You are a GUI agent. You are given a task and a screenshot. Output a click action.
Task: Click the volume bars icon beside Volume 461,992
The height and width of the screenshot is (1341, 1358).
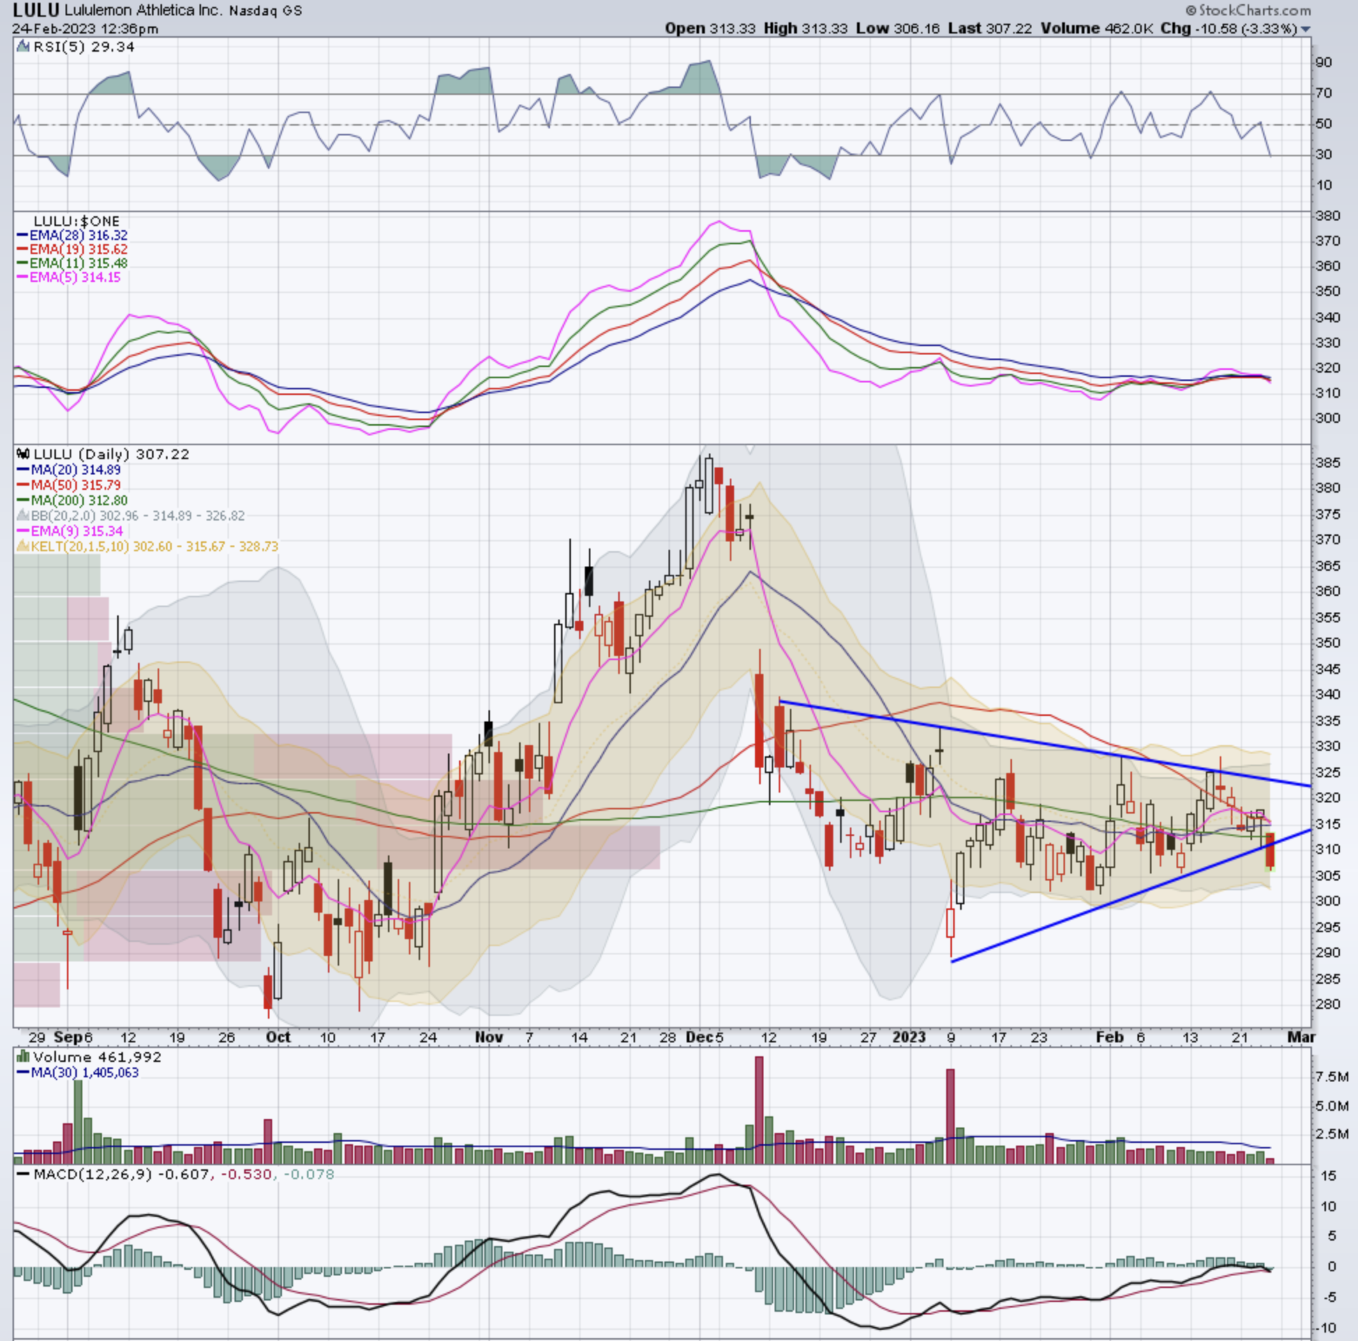point(23,1056)
